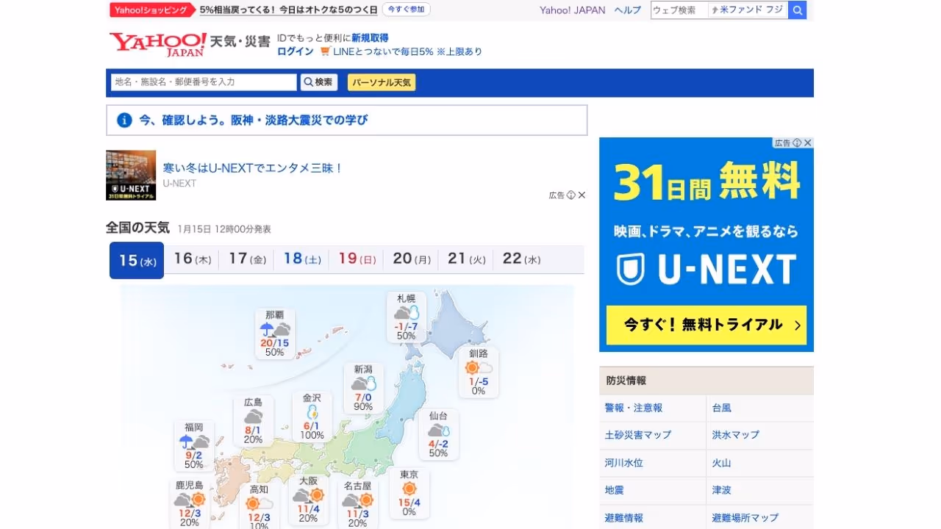Select the 21 (火) forecast tab
This screenshot has width=941, height=529.
point(467,259)
